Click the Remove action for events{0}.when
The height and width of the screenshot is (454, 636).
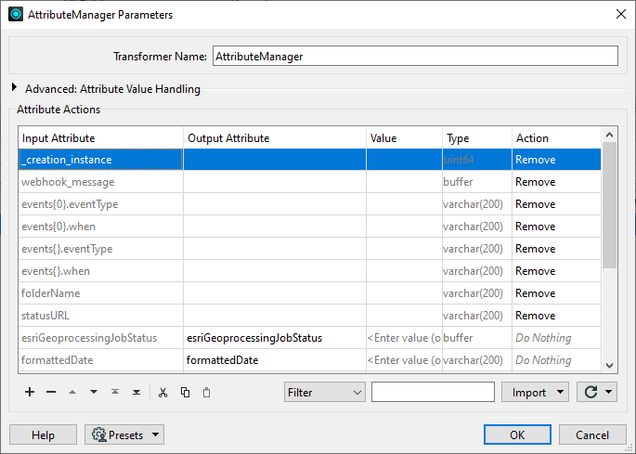coord(556,227)
